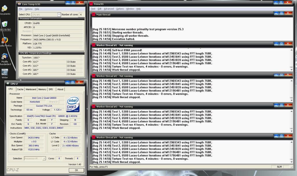Image resolution: width=297 pixels, height=176 pixels.
Task: Open Prime95 Edit menu
Action: [100, 9]
